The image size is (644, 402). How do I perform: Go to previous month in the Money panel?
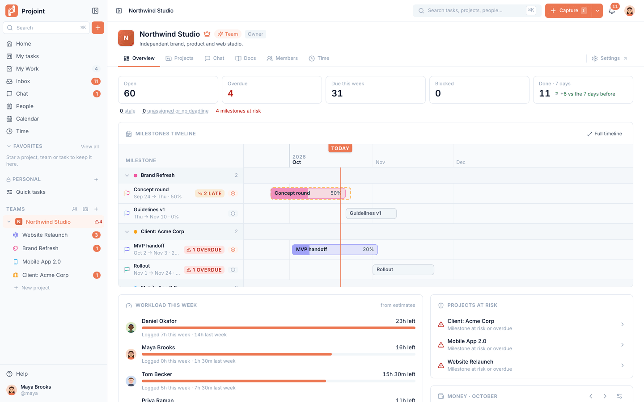(x=591, y=396)
